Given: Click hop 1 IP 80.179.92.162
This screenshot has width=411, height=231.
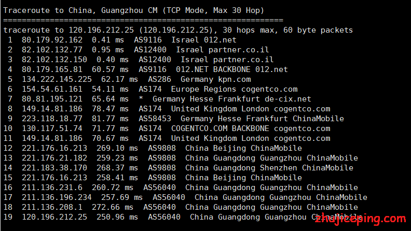Looking at the screenshot, I should point(52,40).
